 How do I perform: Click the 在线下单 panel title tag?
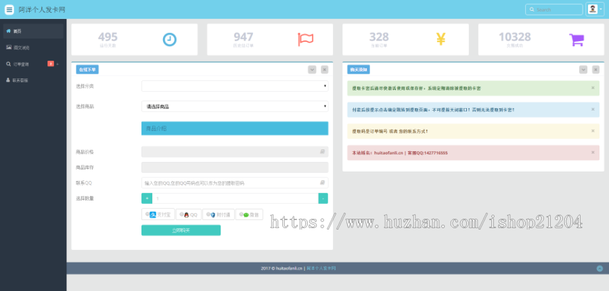point(87,70)
